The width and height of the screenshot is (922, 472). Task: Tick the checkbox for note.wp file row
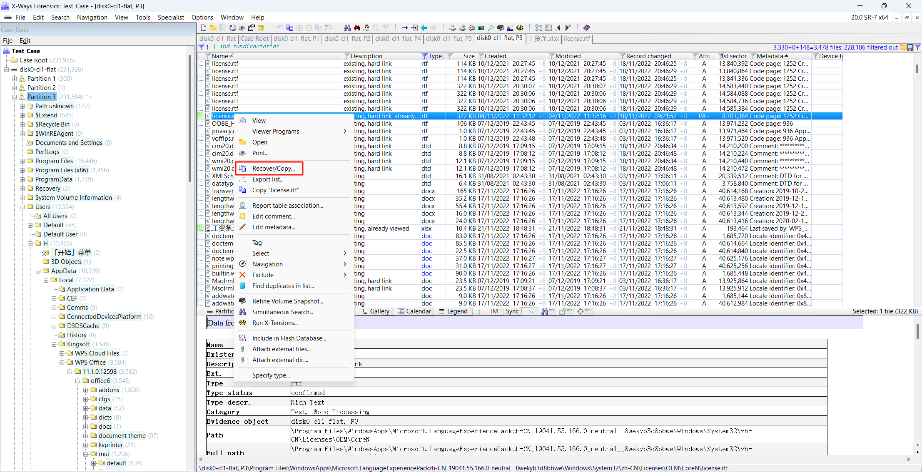click(201, 258)
